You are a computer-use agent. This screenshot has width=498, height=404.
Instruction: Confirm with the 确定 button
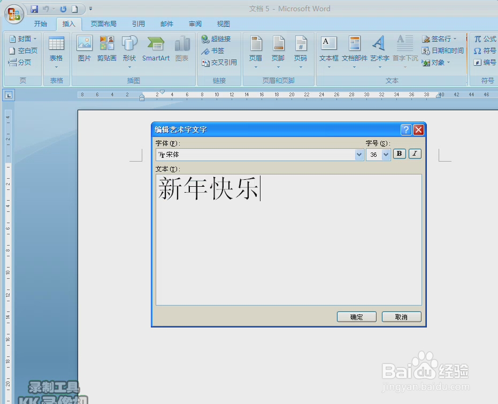[x=356, y=316]
